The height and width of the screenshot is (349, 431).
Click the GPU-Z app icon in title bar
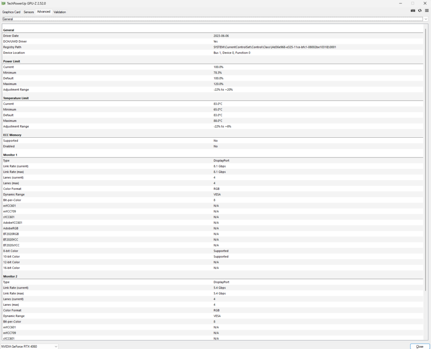tap(3, 3)
